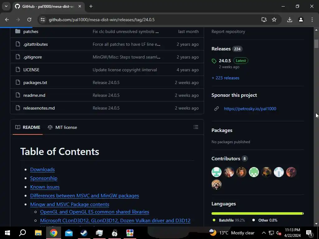The height and width of the screenshot is (239, 319).
Task: Open the Packages heading
Action: [x=222, y=130]
